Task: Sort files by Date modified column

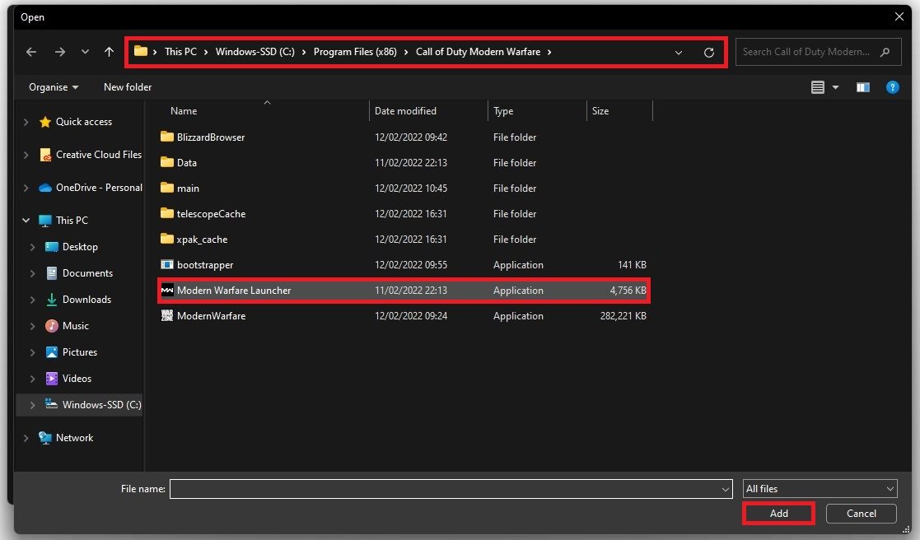Action: 405,111
